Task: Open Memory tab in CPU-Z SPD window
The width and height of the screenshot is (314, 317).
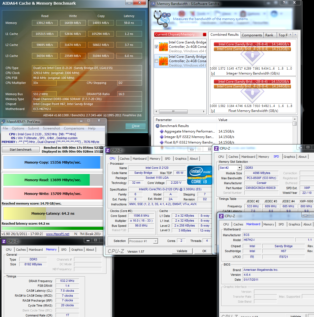Action: click(264, 157)
